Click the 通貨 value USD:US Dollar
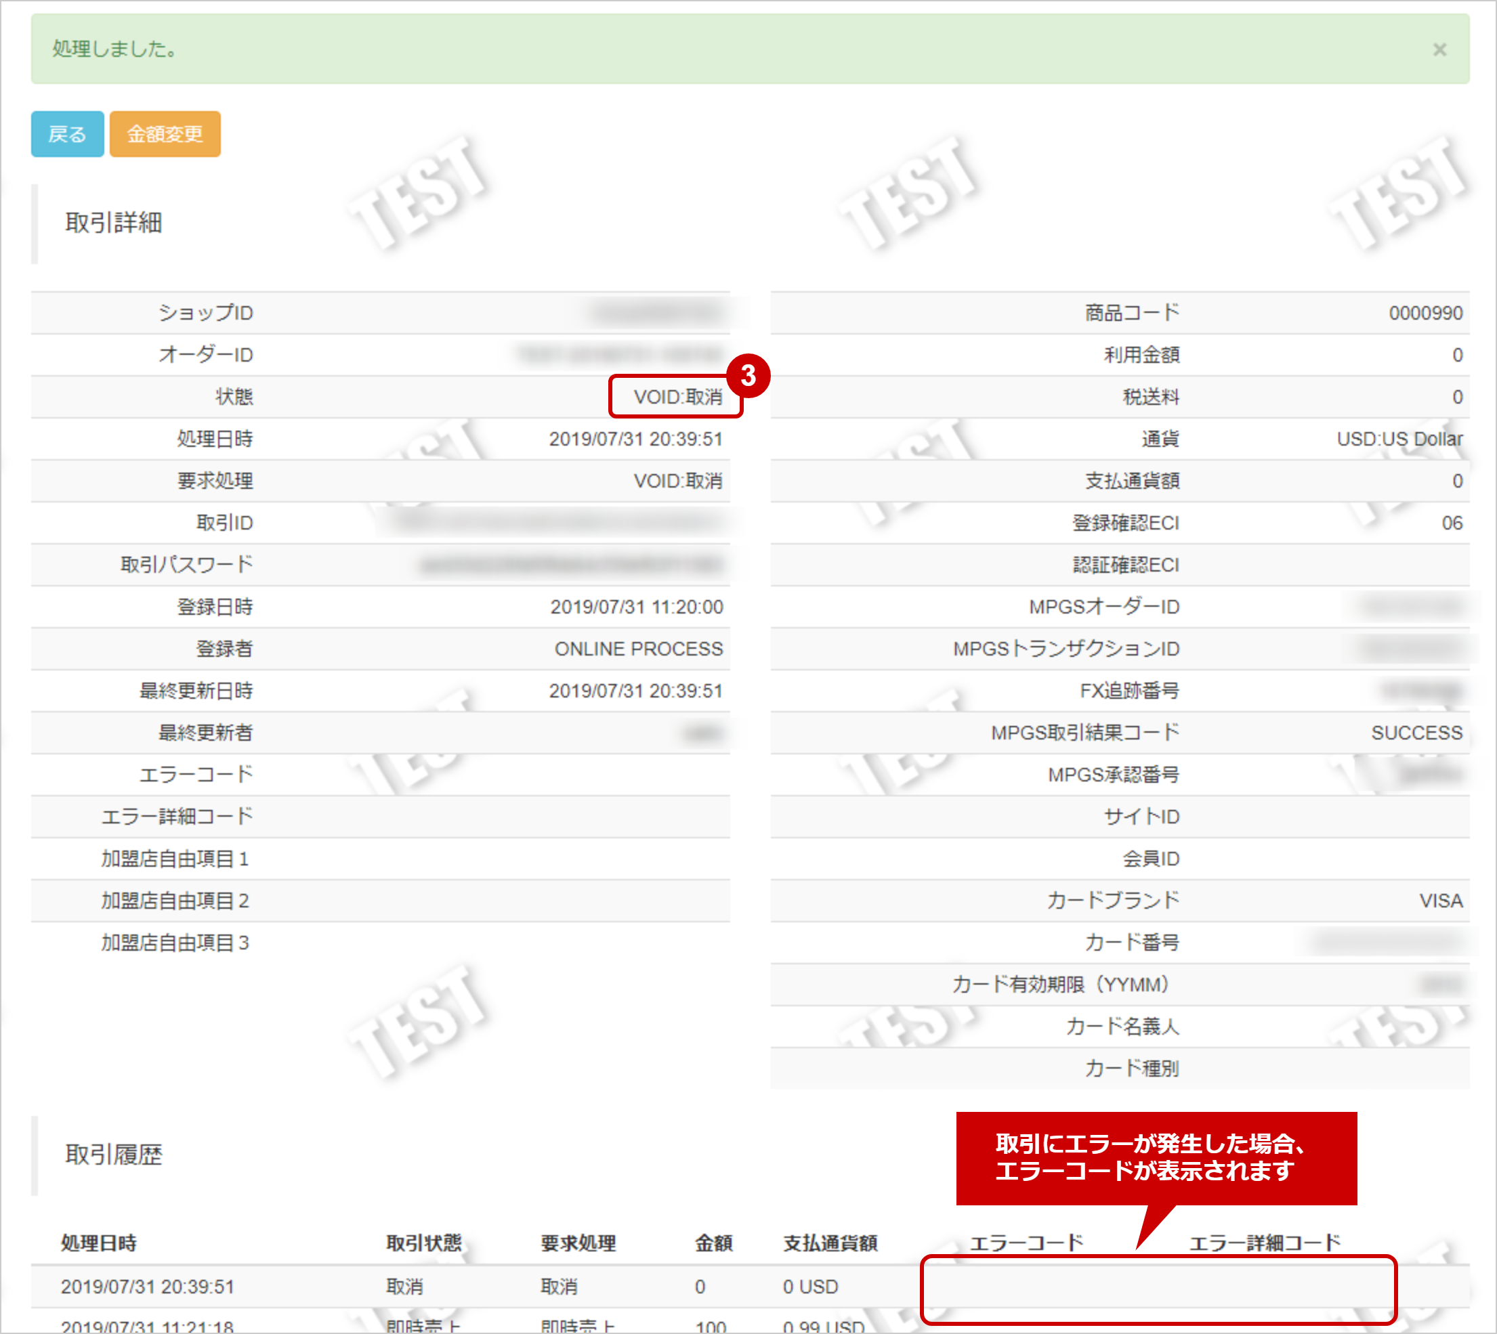1497x1334 pixels. (x=1399, y=439)
